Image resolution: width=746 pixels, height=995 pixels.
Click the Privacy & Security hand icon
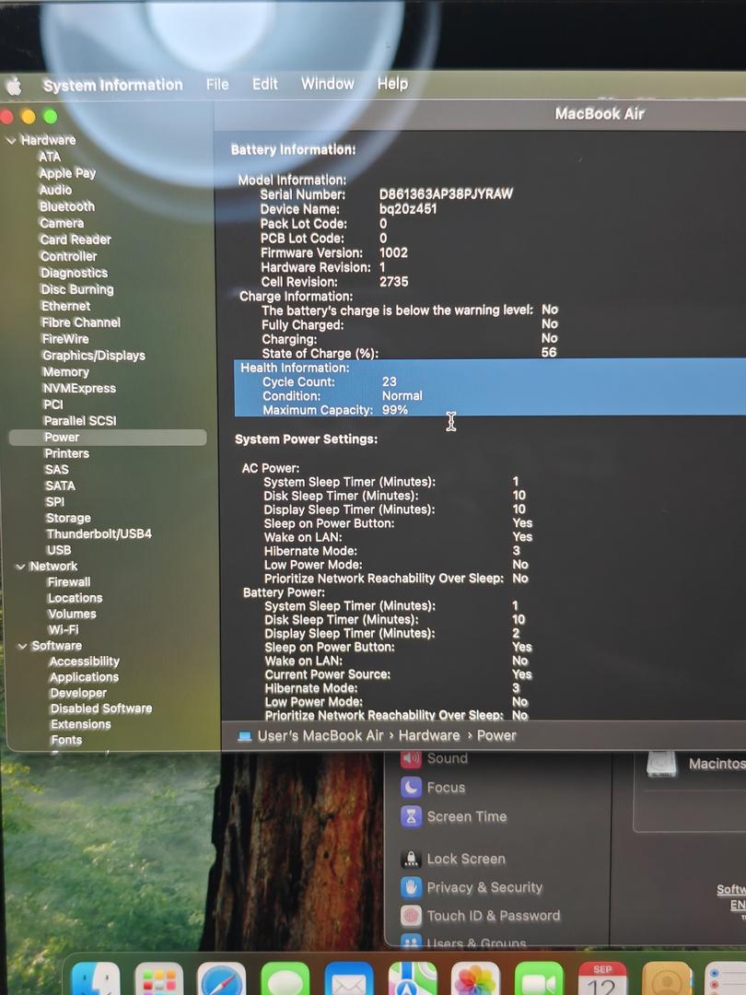click(411, 887)
